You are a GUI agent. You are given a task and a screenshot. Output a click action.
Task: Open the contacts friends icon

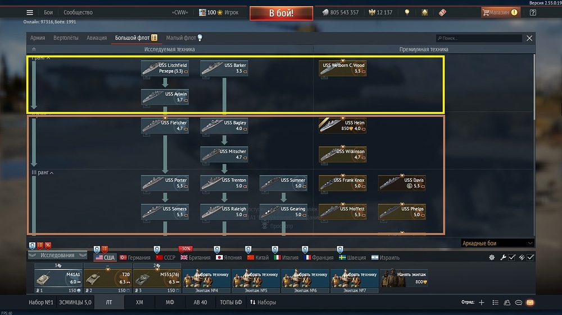click(x=507, y=303)
